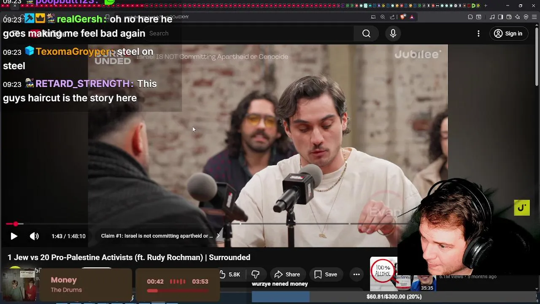
Task: Play the YouTube video
Action: (x=14, y=236)
